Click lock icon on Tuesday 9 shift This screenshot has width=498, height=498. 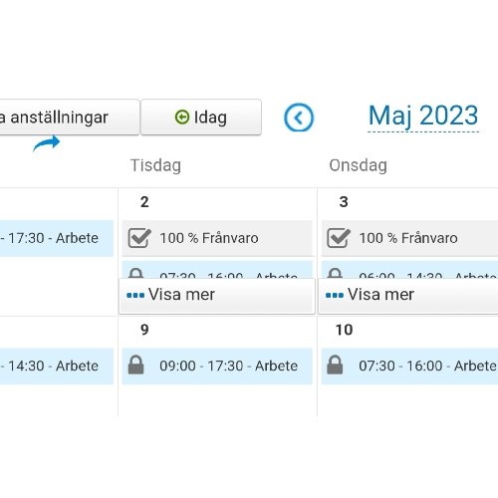coord(136,366)
